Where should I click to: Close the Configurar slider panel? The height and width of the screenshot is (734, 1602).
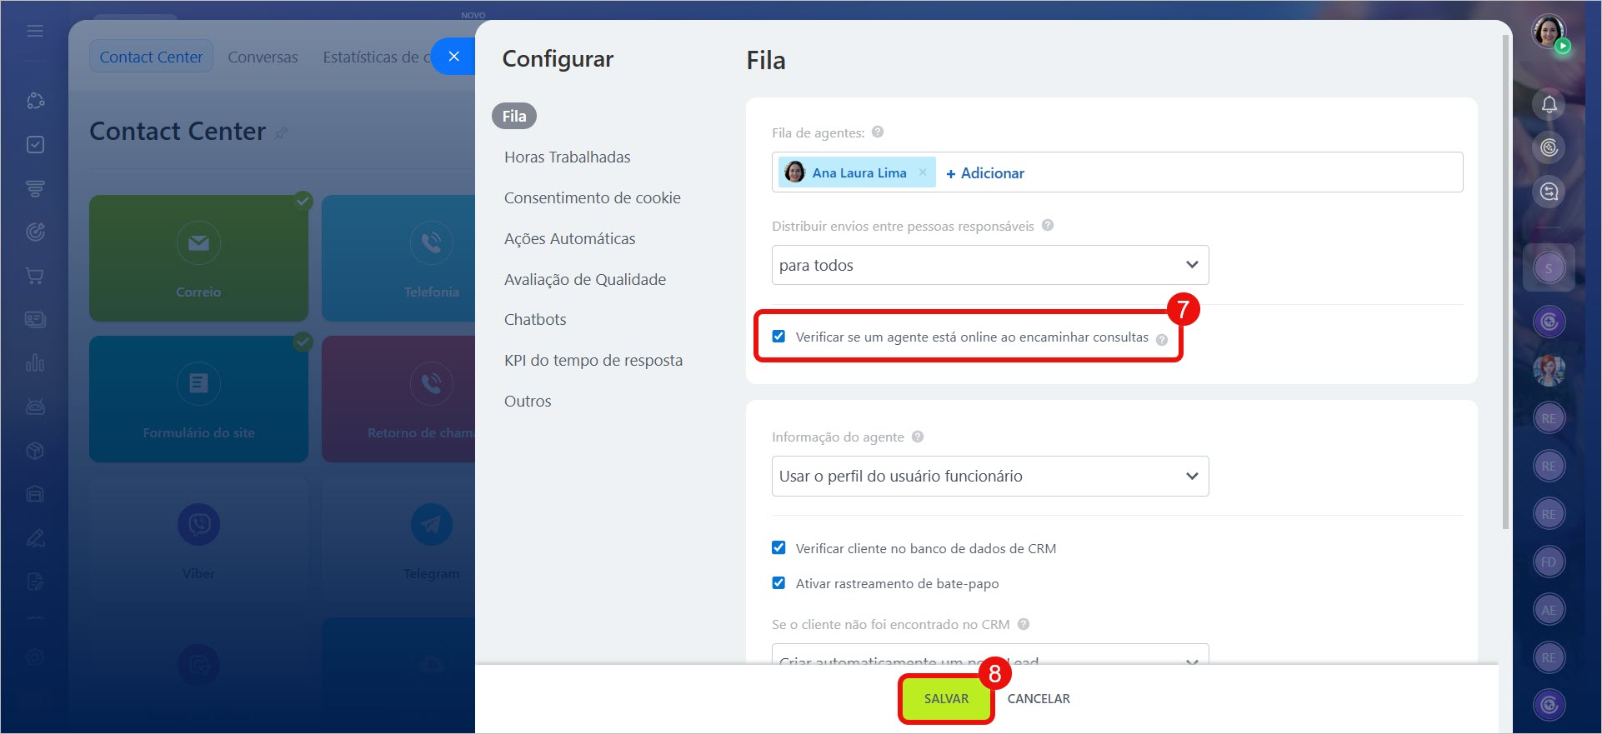click(x=453, y=57)
